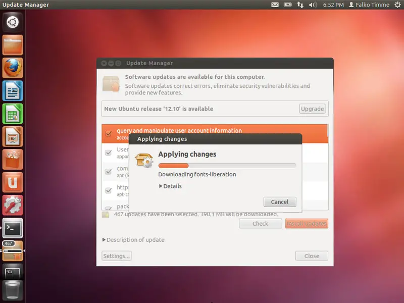The height and width of the screenshot is (303, 404).
Task: Toggle the apt update checkbox
Action: click(x=109, y=171)
